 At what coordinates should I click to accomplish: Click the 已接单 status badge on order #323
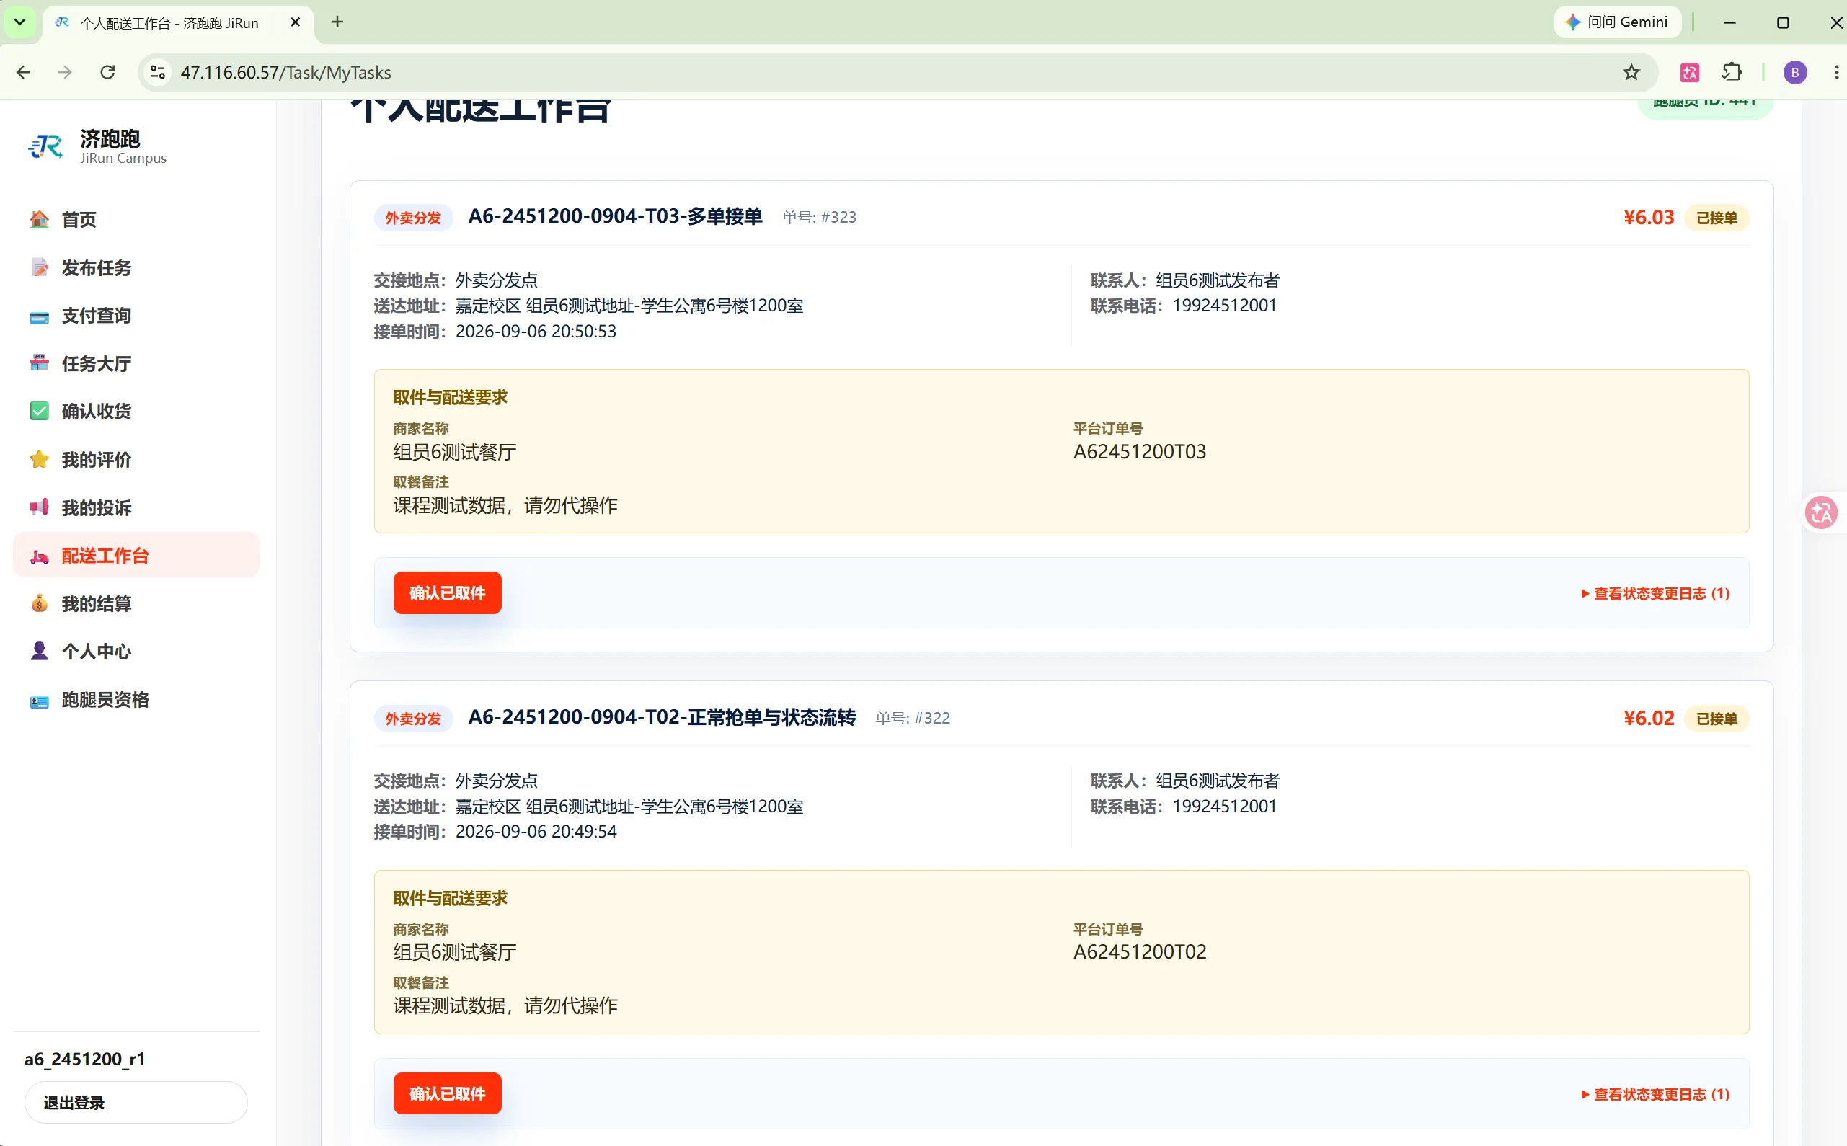1716,218
